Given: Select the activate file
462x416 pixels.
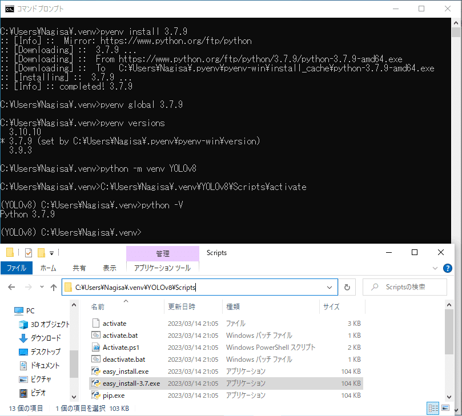Looking at the screenshot, I should (115, 323).
